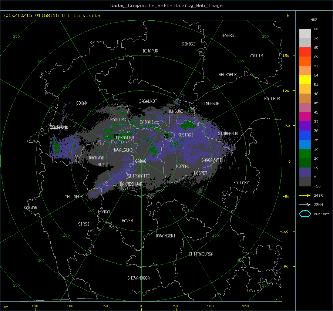Click the KOPPAL city label
333x311 pixels.
[x=183, y=166]
